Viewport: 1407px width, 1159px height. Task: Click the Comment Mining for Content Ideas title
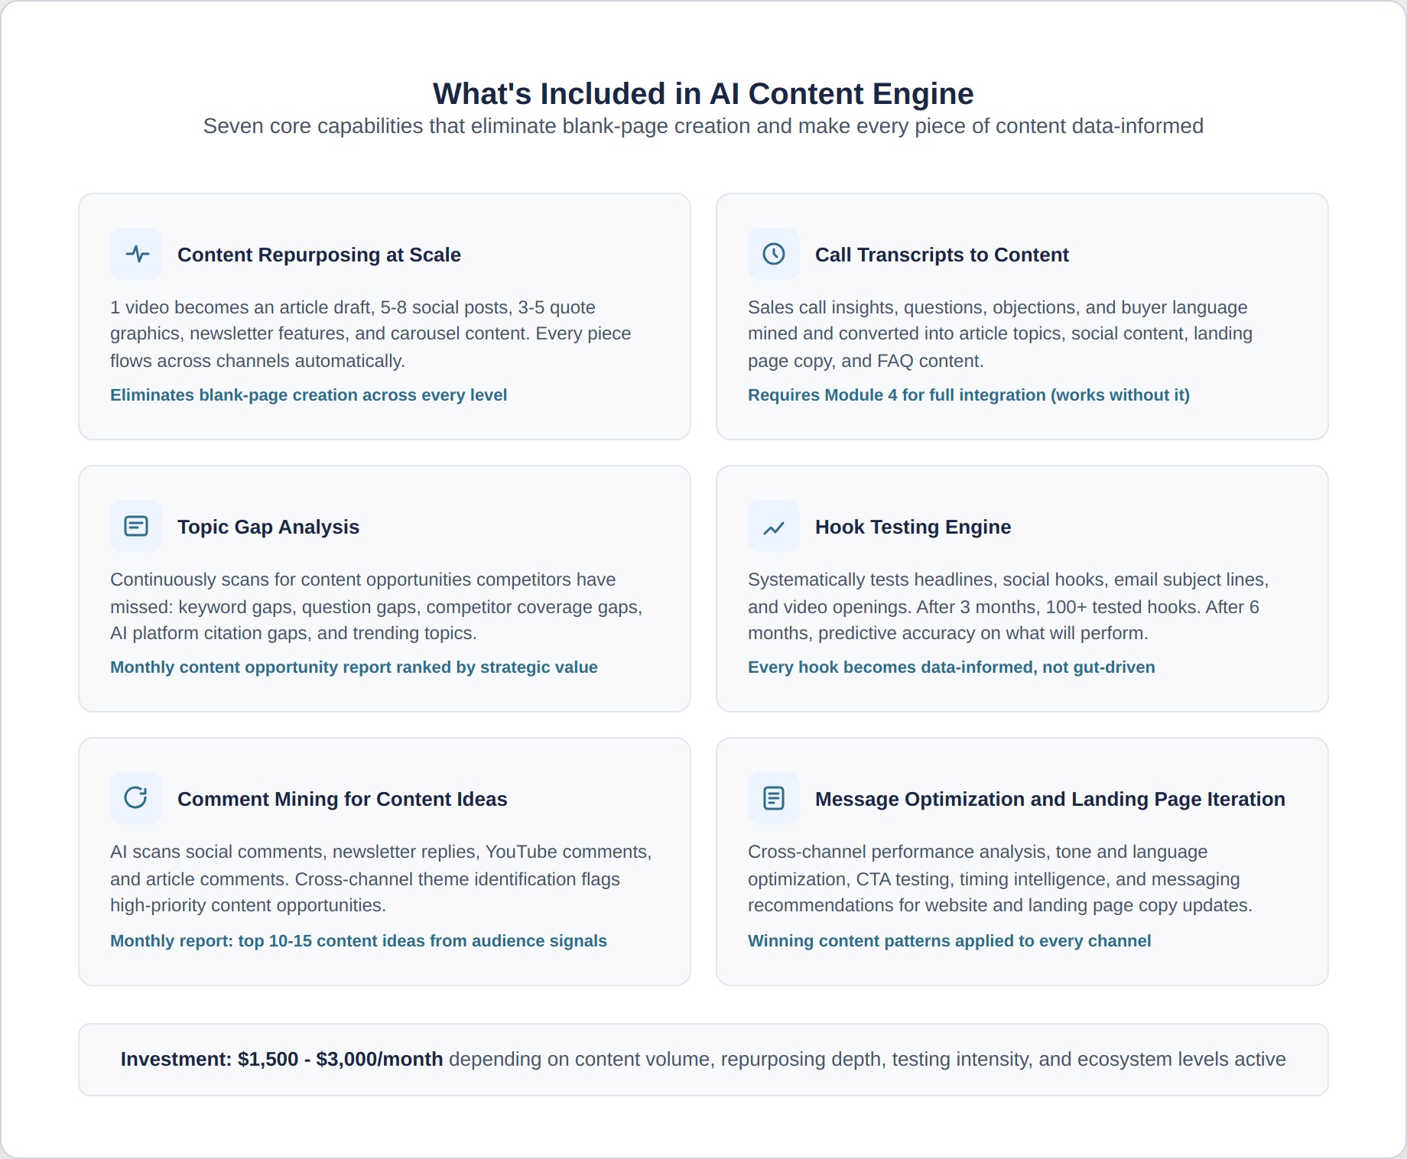click(x=342, y=799)
